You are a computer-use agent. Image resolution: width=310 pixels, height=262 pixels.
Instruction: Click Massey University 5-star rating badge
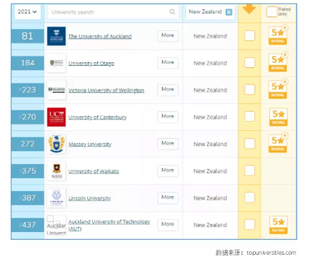pyautogui.click(x=278, y=143)
